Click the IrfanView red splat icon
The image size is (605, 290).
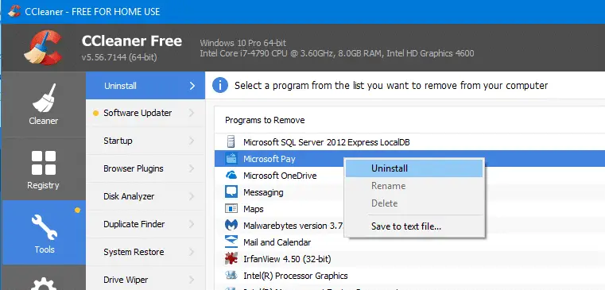(x=231, y=258)
